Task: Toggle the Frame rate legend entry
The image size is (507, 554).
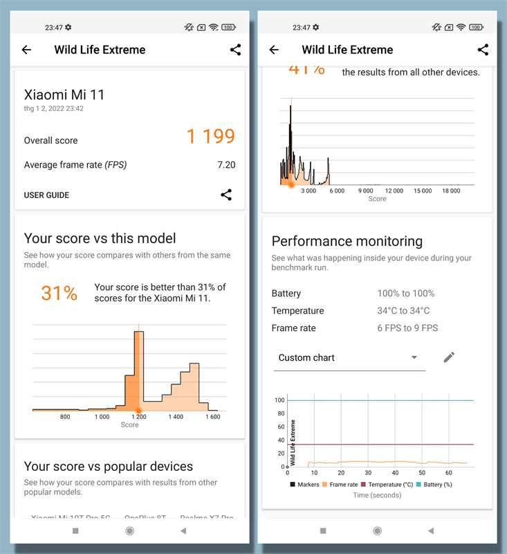Action: [340, 484]
